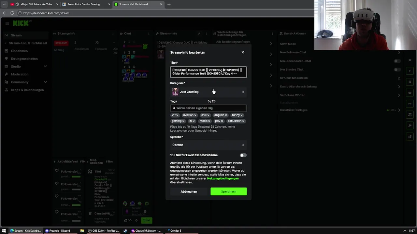Viewport: 417px width, 234px height.
Task: Remove the english tag
Action: (x=226, y=115)
